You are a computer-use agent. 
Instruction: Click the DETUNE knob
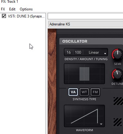117,74
